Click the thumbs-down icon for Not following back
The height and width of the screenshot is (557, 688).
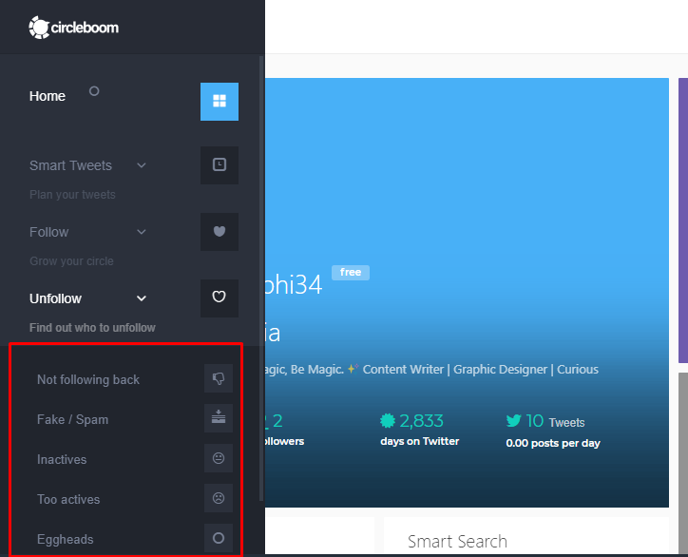pos(219,378)
